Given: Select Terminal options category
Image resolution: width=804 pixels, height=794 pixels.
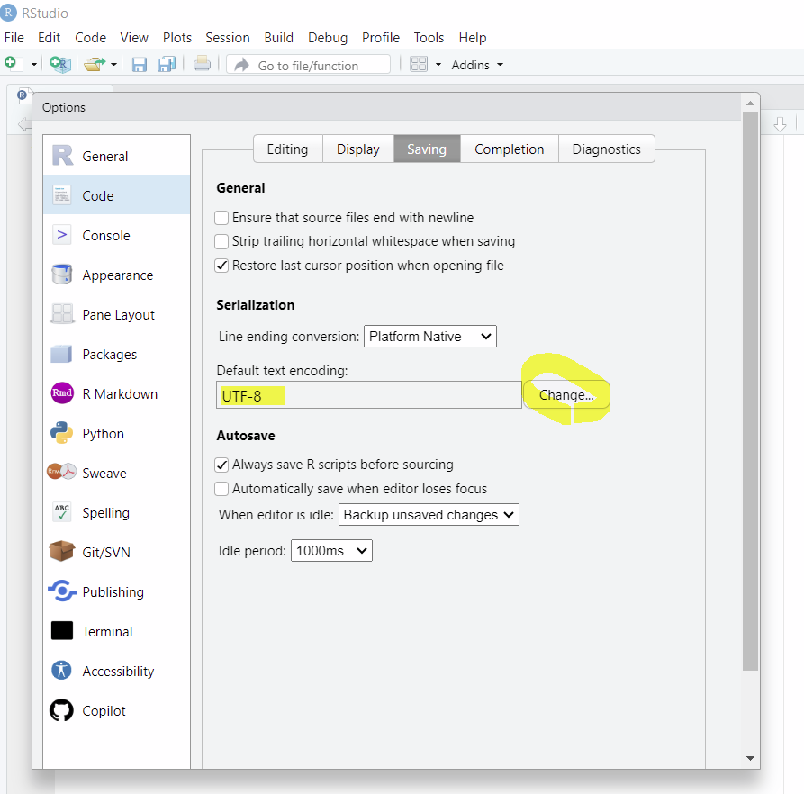Looking at the screenshot, I should click(117, 632).
